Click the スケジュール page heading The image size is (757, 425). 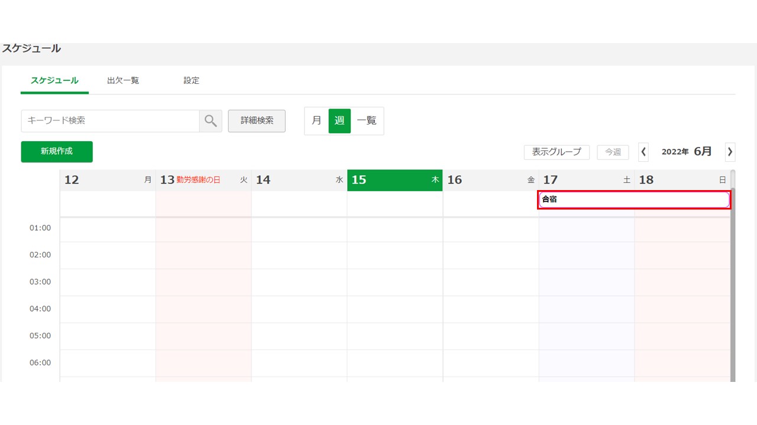[x=31, y=49]
